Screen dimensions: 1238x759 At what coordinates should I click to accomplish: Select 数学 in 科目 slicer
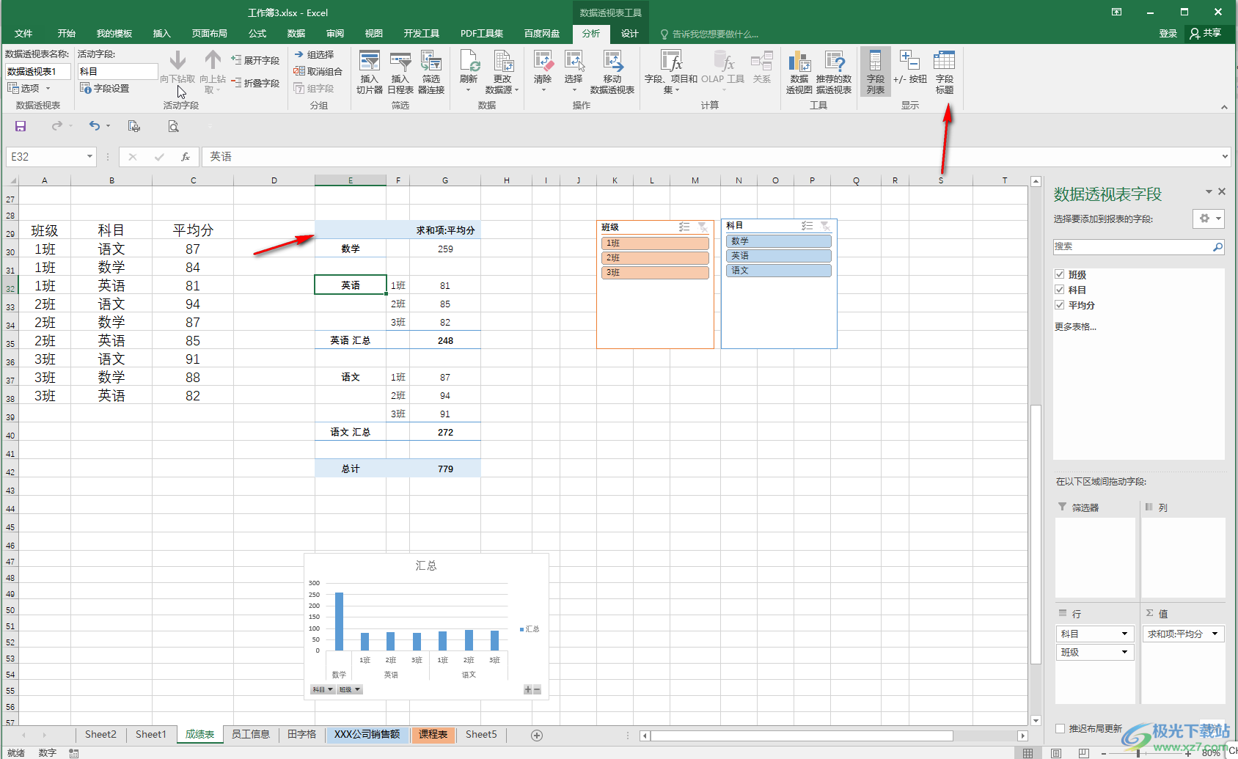click(x=779, y=241)
